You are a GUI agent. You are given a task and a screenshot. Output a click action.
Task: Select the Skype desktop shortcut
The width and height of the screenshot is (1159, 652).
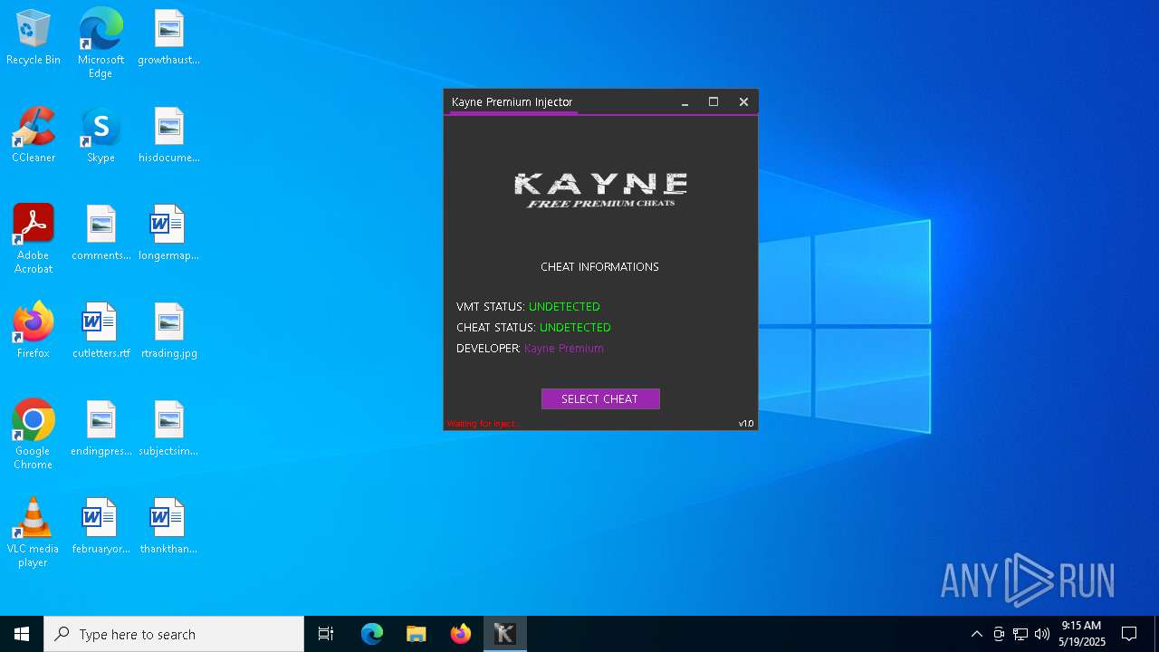[x=101, y=135]
